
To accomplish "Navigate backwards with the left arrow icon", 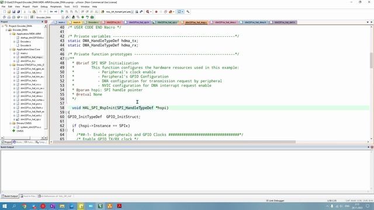I will [51, 12].
